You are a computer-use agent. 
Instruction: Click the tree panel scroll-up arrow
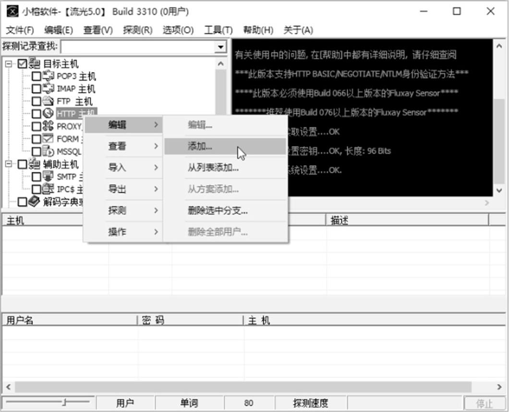(221, 64)
